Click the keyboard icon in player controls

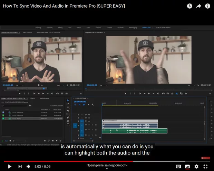pos(178,167)
